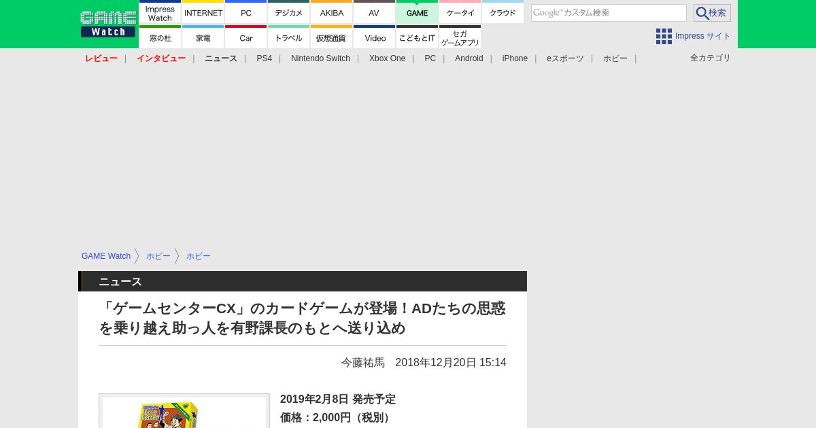
Task: Open the デジカメ site tab
Action: click(288, 12)
